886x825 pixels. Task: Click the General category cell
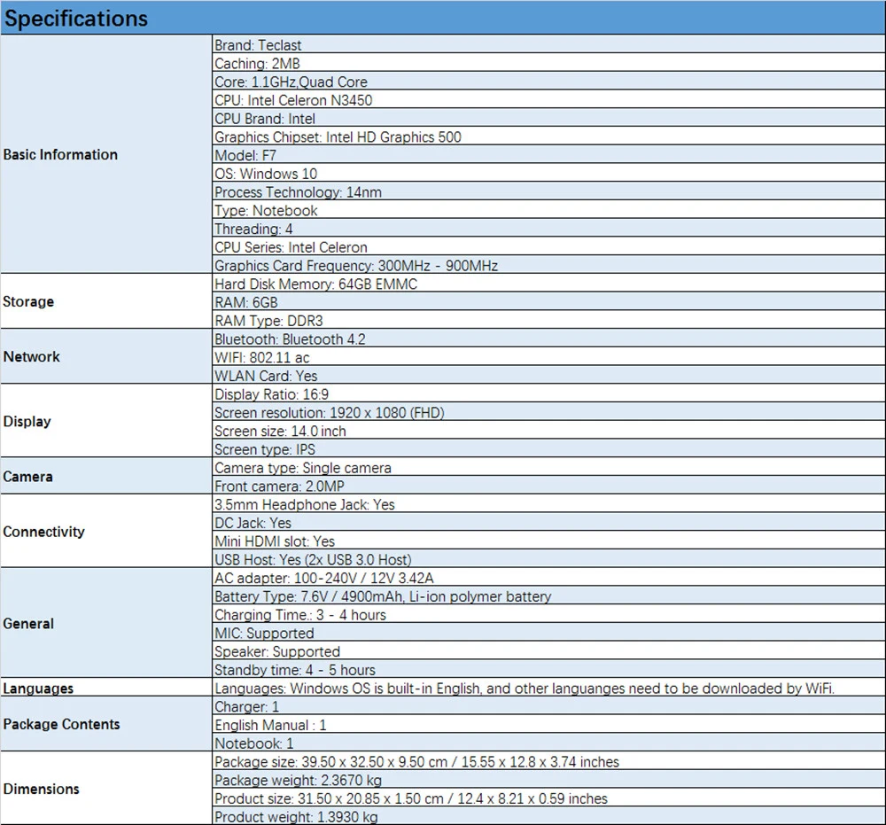(105, 623)
